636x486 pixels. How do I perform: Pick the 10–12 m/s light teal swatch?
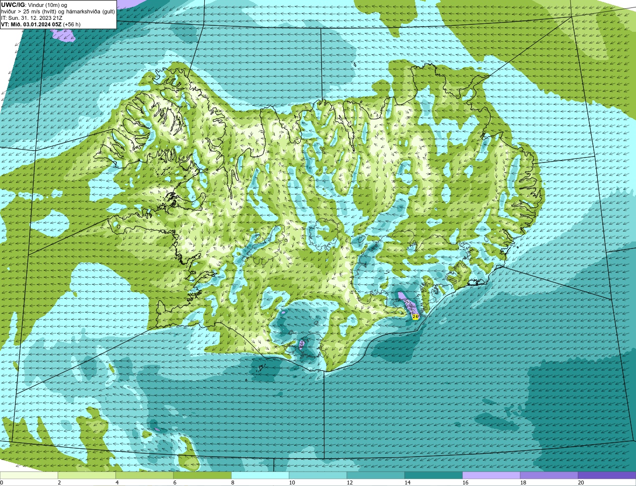point(318,475)
